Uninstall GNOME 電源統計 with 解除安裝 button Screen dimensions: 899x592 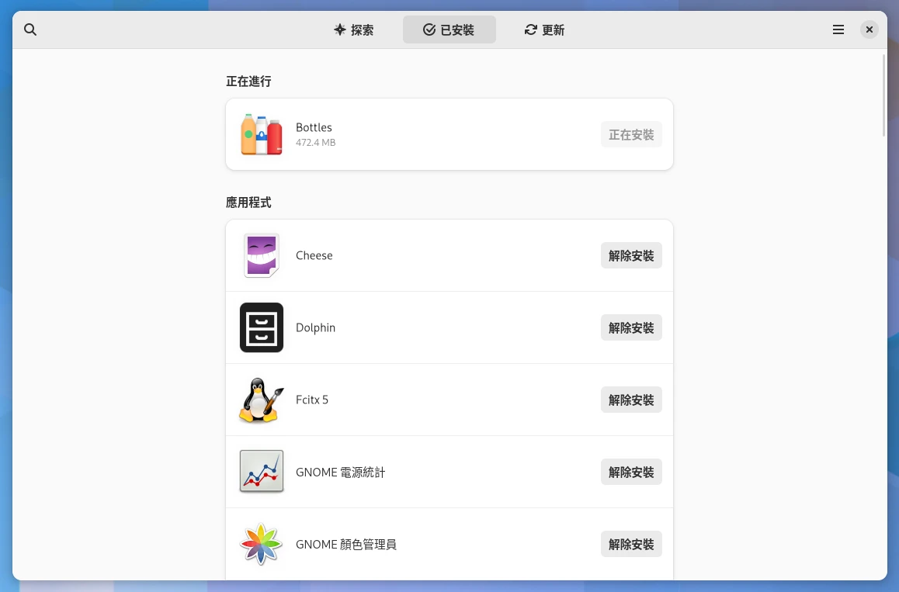(x=631, y=473)
